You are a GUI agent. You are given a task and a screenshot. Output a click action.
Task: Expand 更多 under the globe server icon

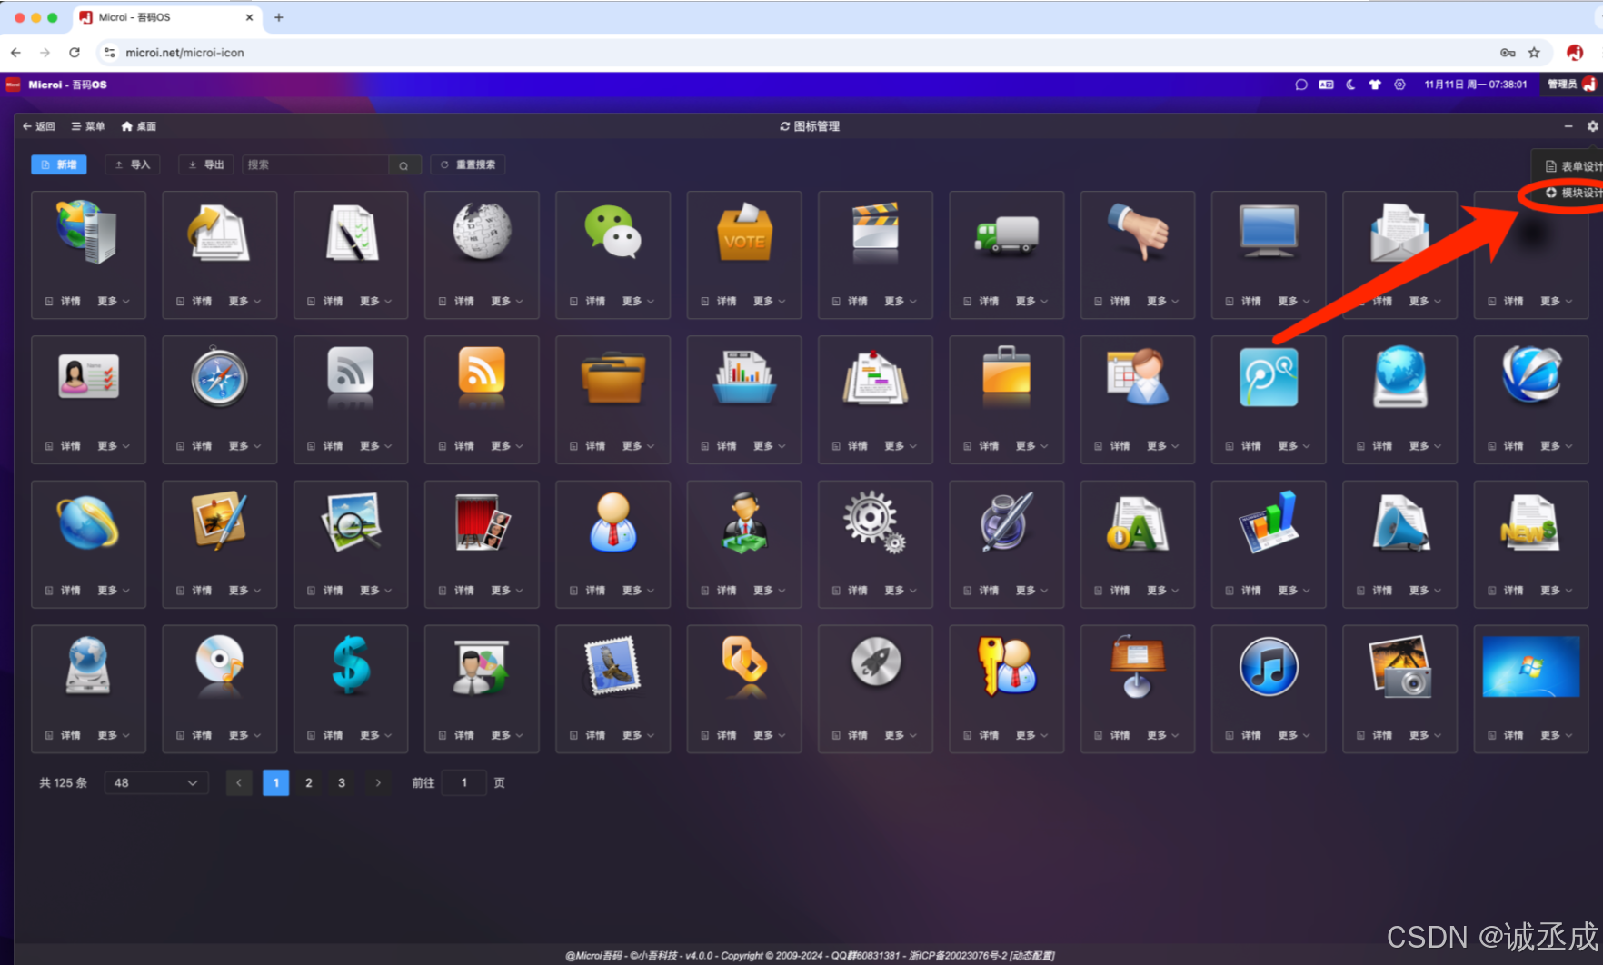[x=114, y=301]
